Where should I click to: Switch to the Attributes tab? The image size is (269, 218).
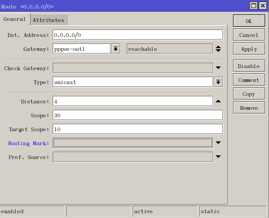pos(48,20)
